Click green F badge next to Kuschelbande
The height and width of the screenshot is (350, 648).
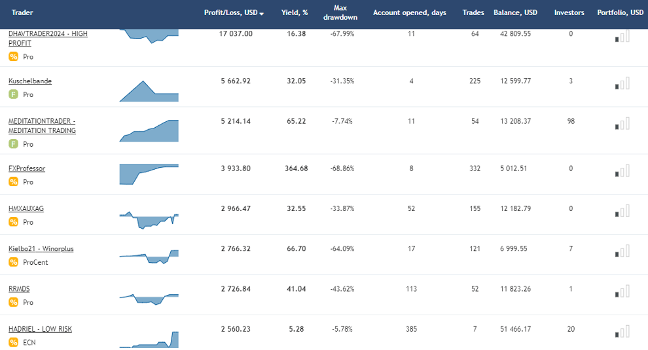pyautogui.click(x=13, y=94)
